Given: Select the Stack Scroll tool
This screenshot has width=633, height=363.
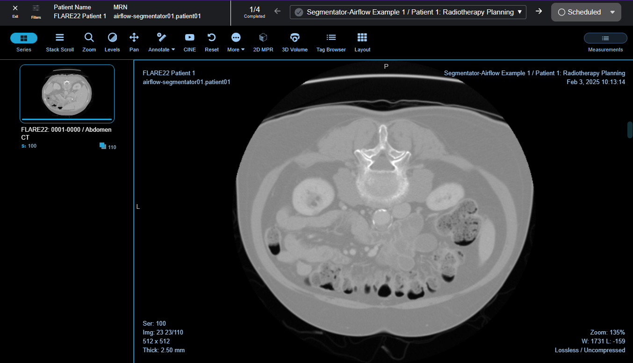Looking at the screenshot, I should point(60,42).
